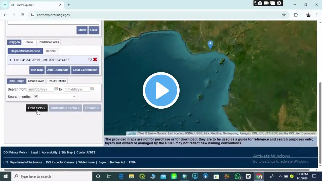Open calendar picker for start date
Viewport: 322px width, 181px height.
56,89
